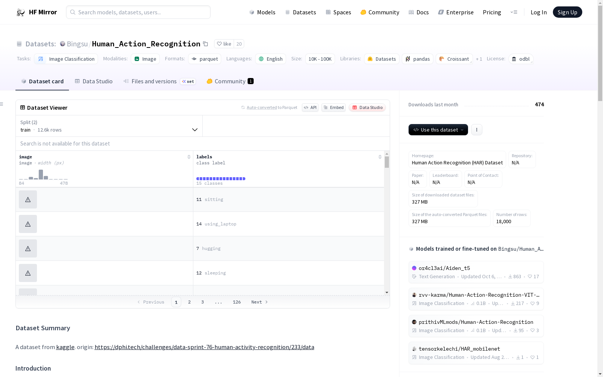Open Enterprise in the top navigation
Screen dimensions: 603x377
pyautogui.click(x=456, y=12)
